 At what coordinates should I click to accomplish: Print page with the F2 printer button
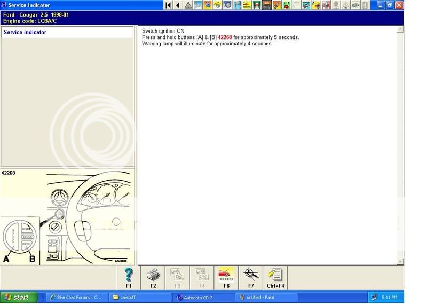tap(153, 278)
